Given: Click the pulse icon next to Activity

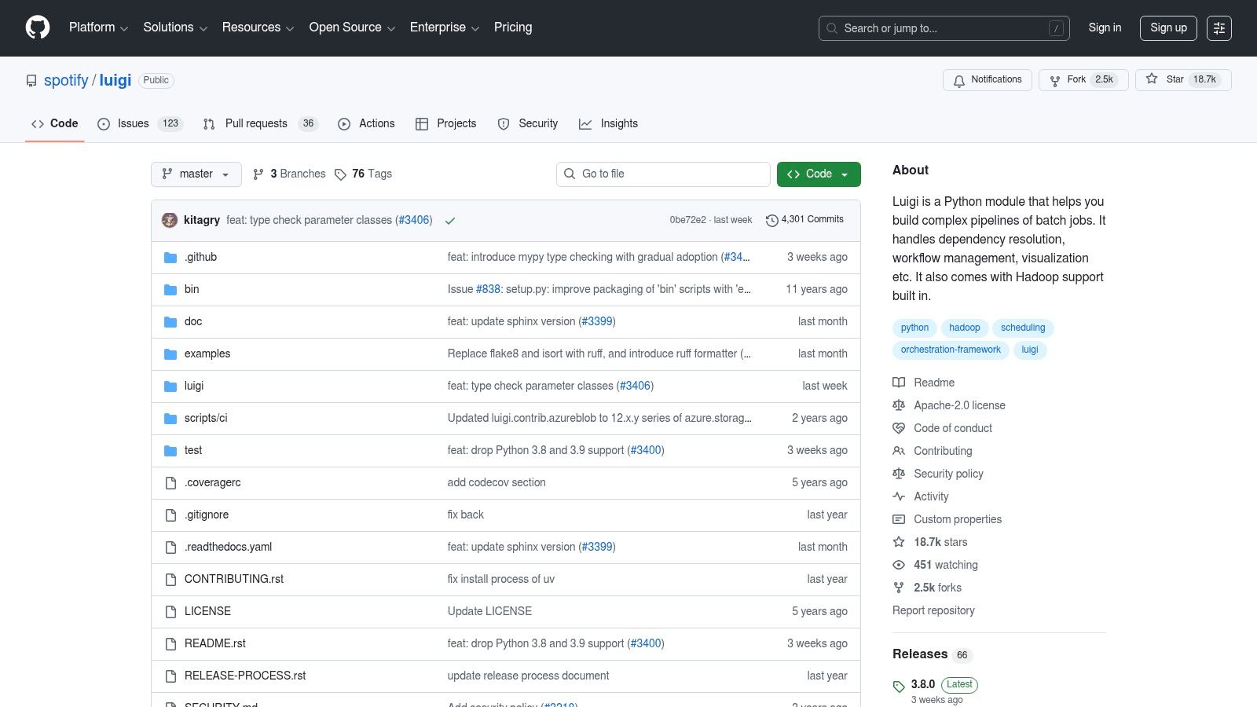Looking at the screenshot, I should pyautogui.click(x=899, y=496).
